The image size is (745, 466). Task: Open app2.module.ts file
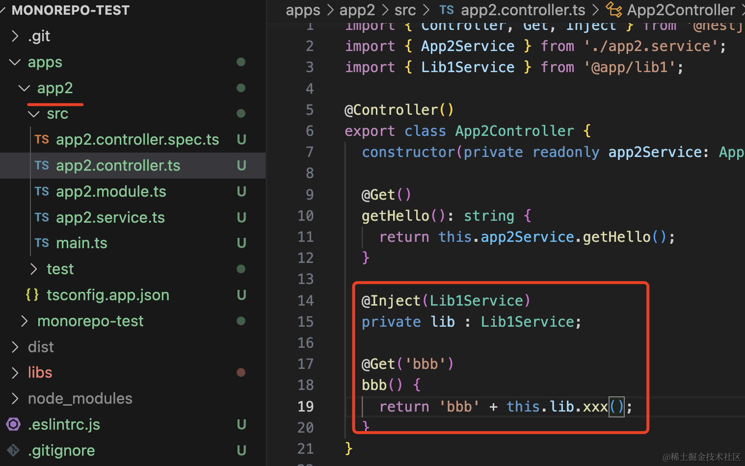(x=111, y=191)
